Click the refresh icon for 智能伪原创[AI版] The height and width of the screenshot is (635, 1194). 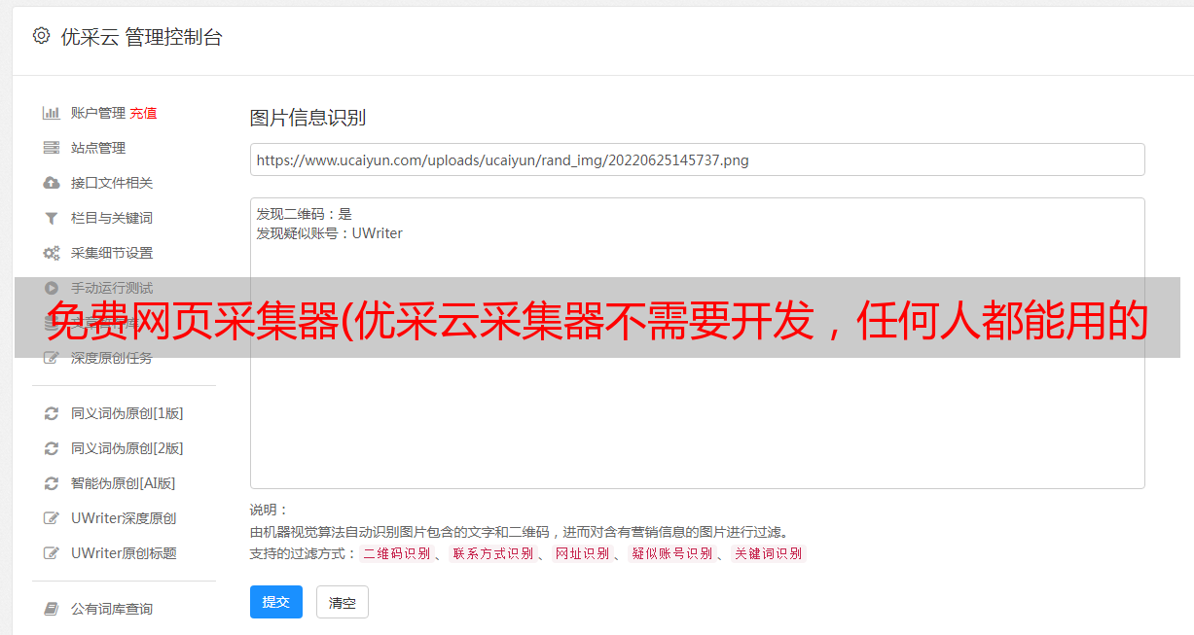click(52, 483)
